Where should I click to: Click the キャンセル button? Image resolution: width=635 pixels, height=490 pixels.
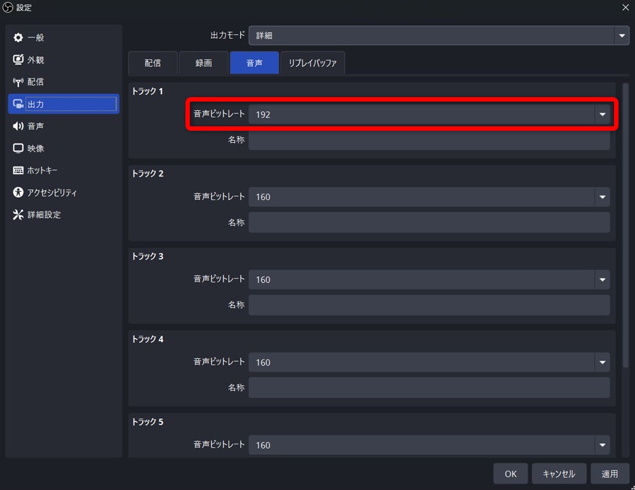(559, 473)
